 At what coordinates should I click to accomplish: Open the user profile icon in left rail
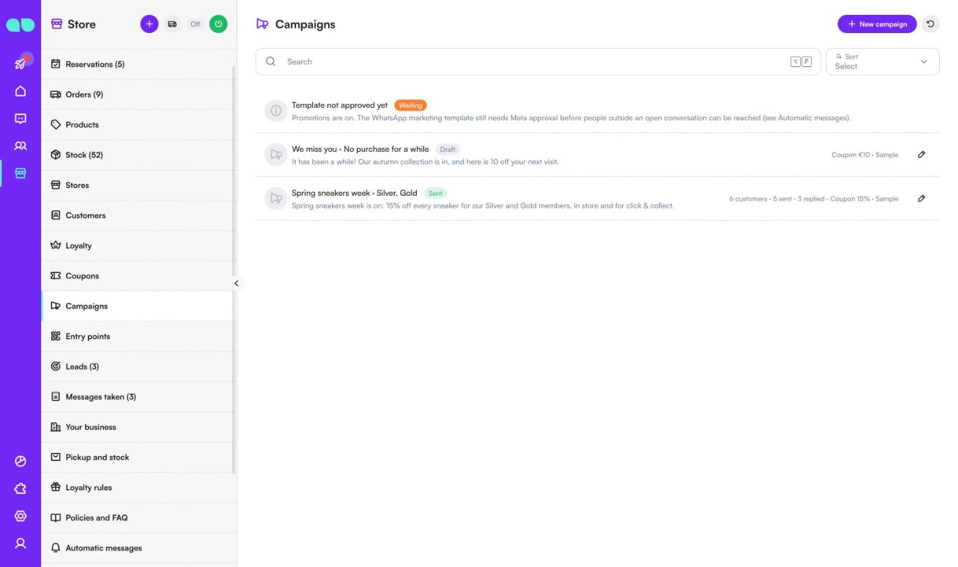pos(20,543)
